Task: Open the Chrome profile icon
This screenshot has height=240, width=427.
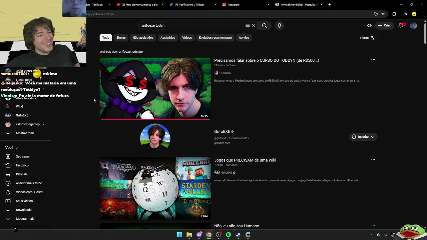Action: [x=414, y=14]
